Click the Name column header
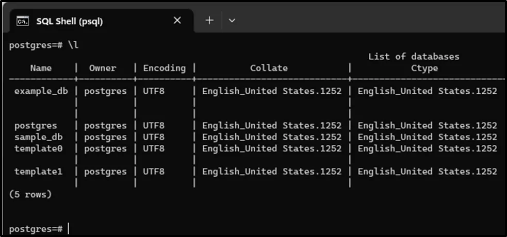The image size is (507, 237). click(41, 68)
